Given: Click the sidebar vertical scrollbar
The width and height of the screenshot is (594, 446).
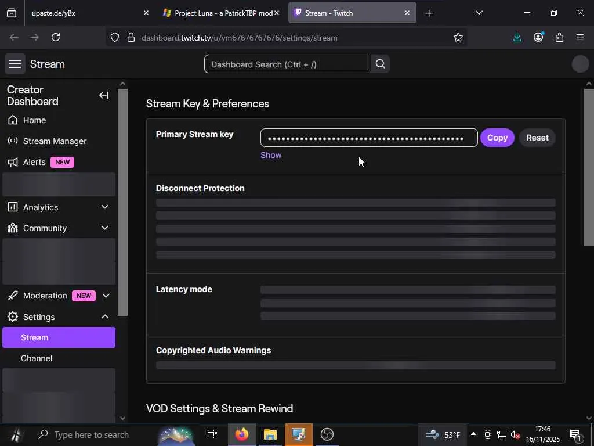Looking at the screenshot, I should (122, 202).
